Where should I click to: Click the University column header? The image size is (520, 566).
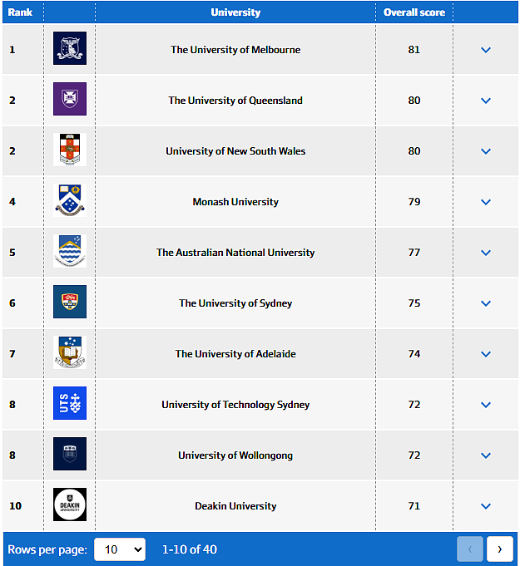tap(235, 12)
